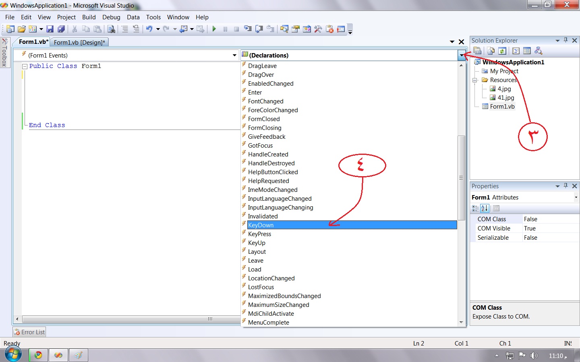Toggle auto-hide pin on Properties panel
This screenshot has height=362, width=580.
pos(566,186)
